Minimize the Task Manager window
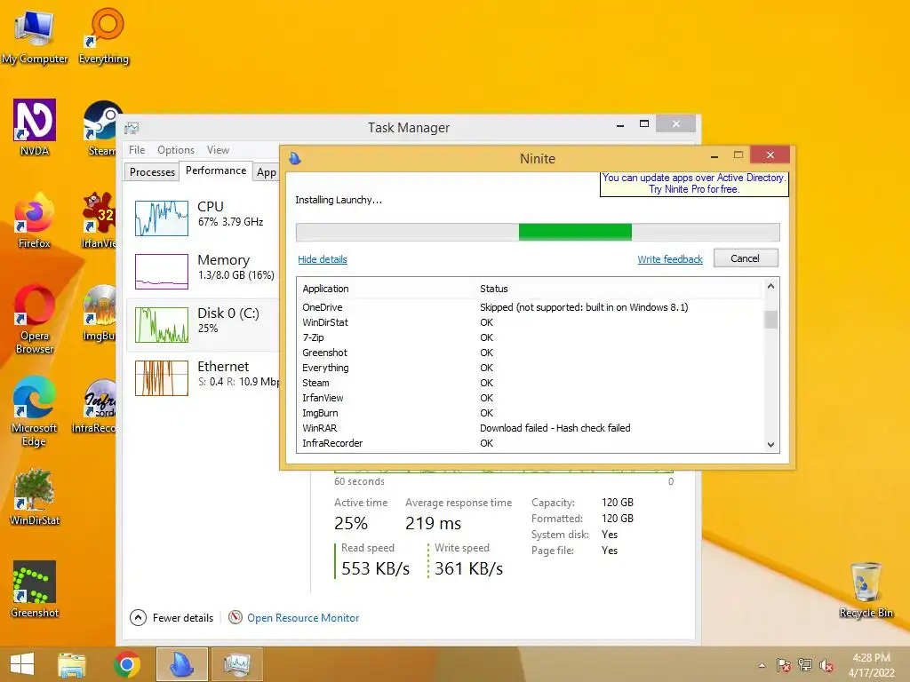 tap(619, 124)
